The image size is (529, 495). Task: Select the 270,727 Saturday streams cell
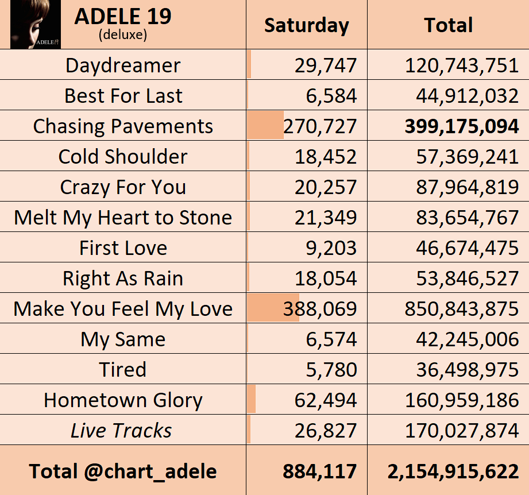(x=306, y=126)
